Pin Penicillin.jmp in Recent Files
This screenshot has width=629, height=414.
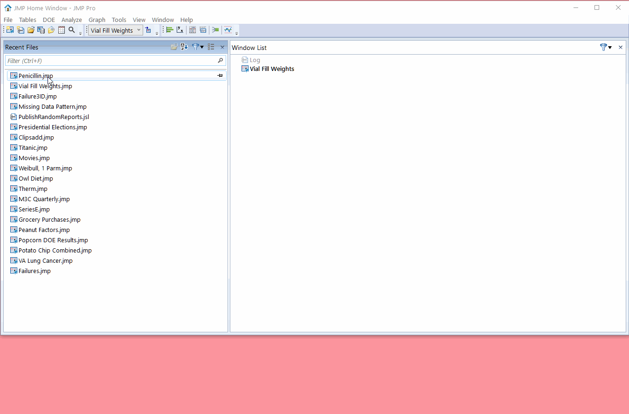click(220, 75)
